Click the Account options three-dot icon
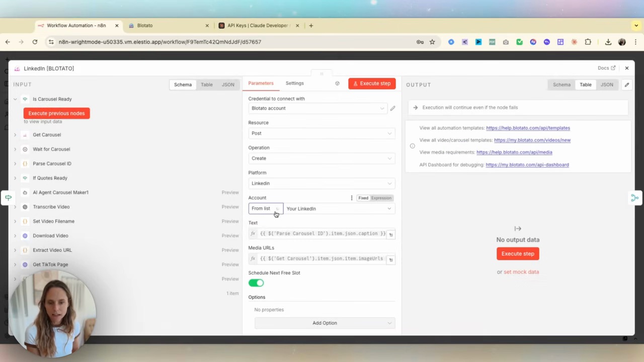The height and width of the screenshot is (362, 644). point(352,198)
